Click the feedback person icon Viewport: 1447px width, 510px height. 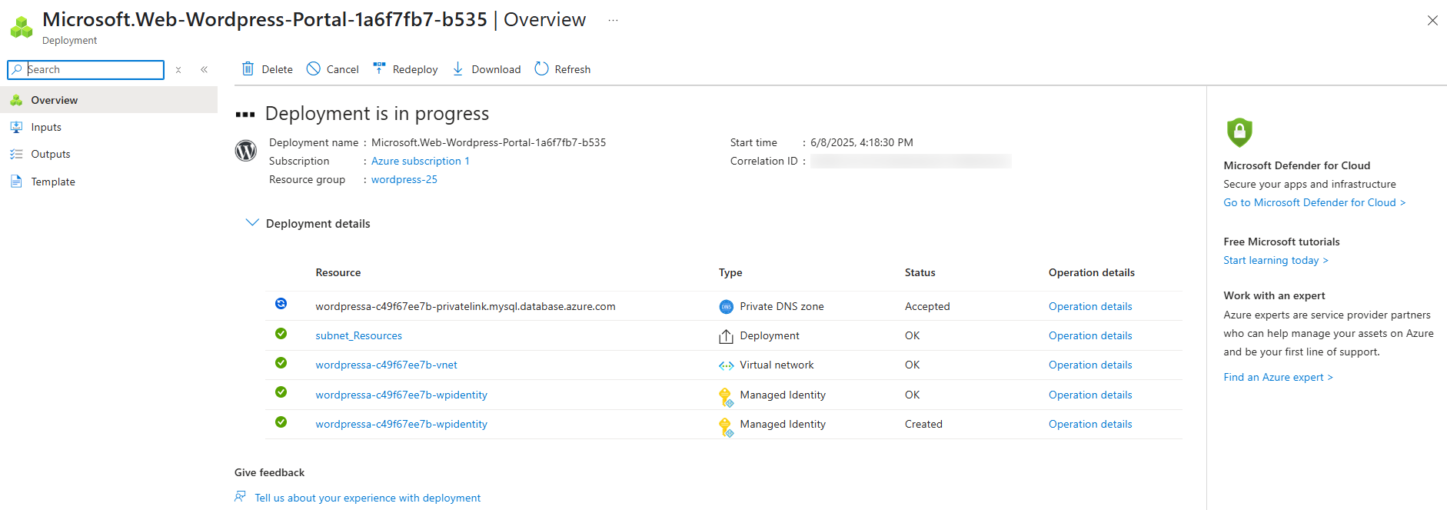(241, 497)
